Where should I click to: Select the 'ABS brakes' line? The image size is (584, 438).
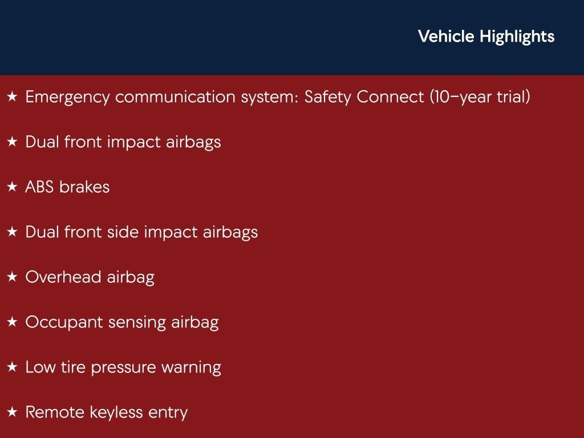click(x=67, y=187)
